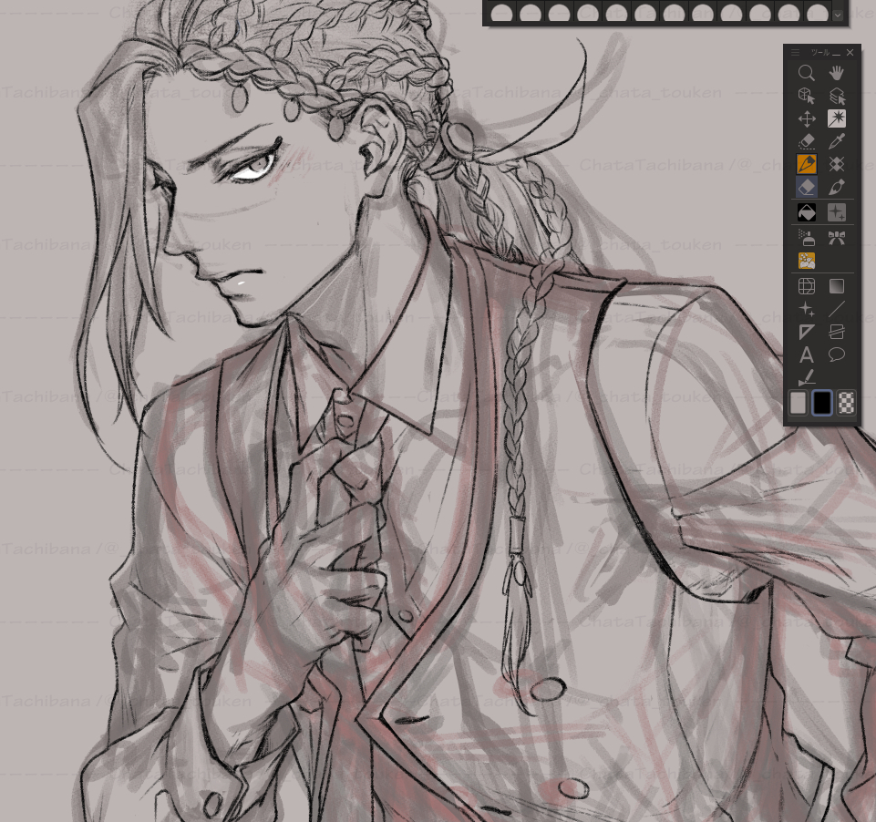
Task: Click the first brush thumbnail in top strip
Action: (502, 13)
